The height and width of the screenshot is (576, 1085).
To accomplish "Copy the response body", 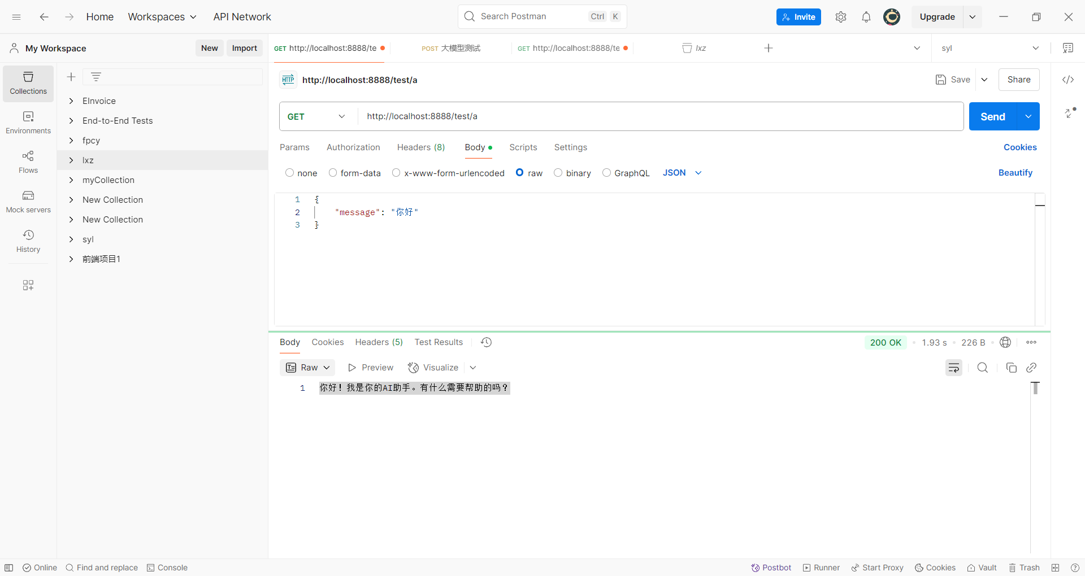I will click(x=1012, y=368).
